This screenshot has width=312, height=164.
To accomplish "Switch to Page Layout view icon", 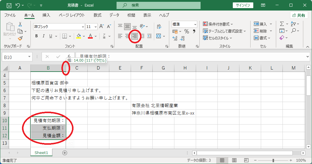I will click(x=234, y=160).
